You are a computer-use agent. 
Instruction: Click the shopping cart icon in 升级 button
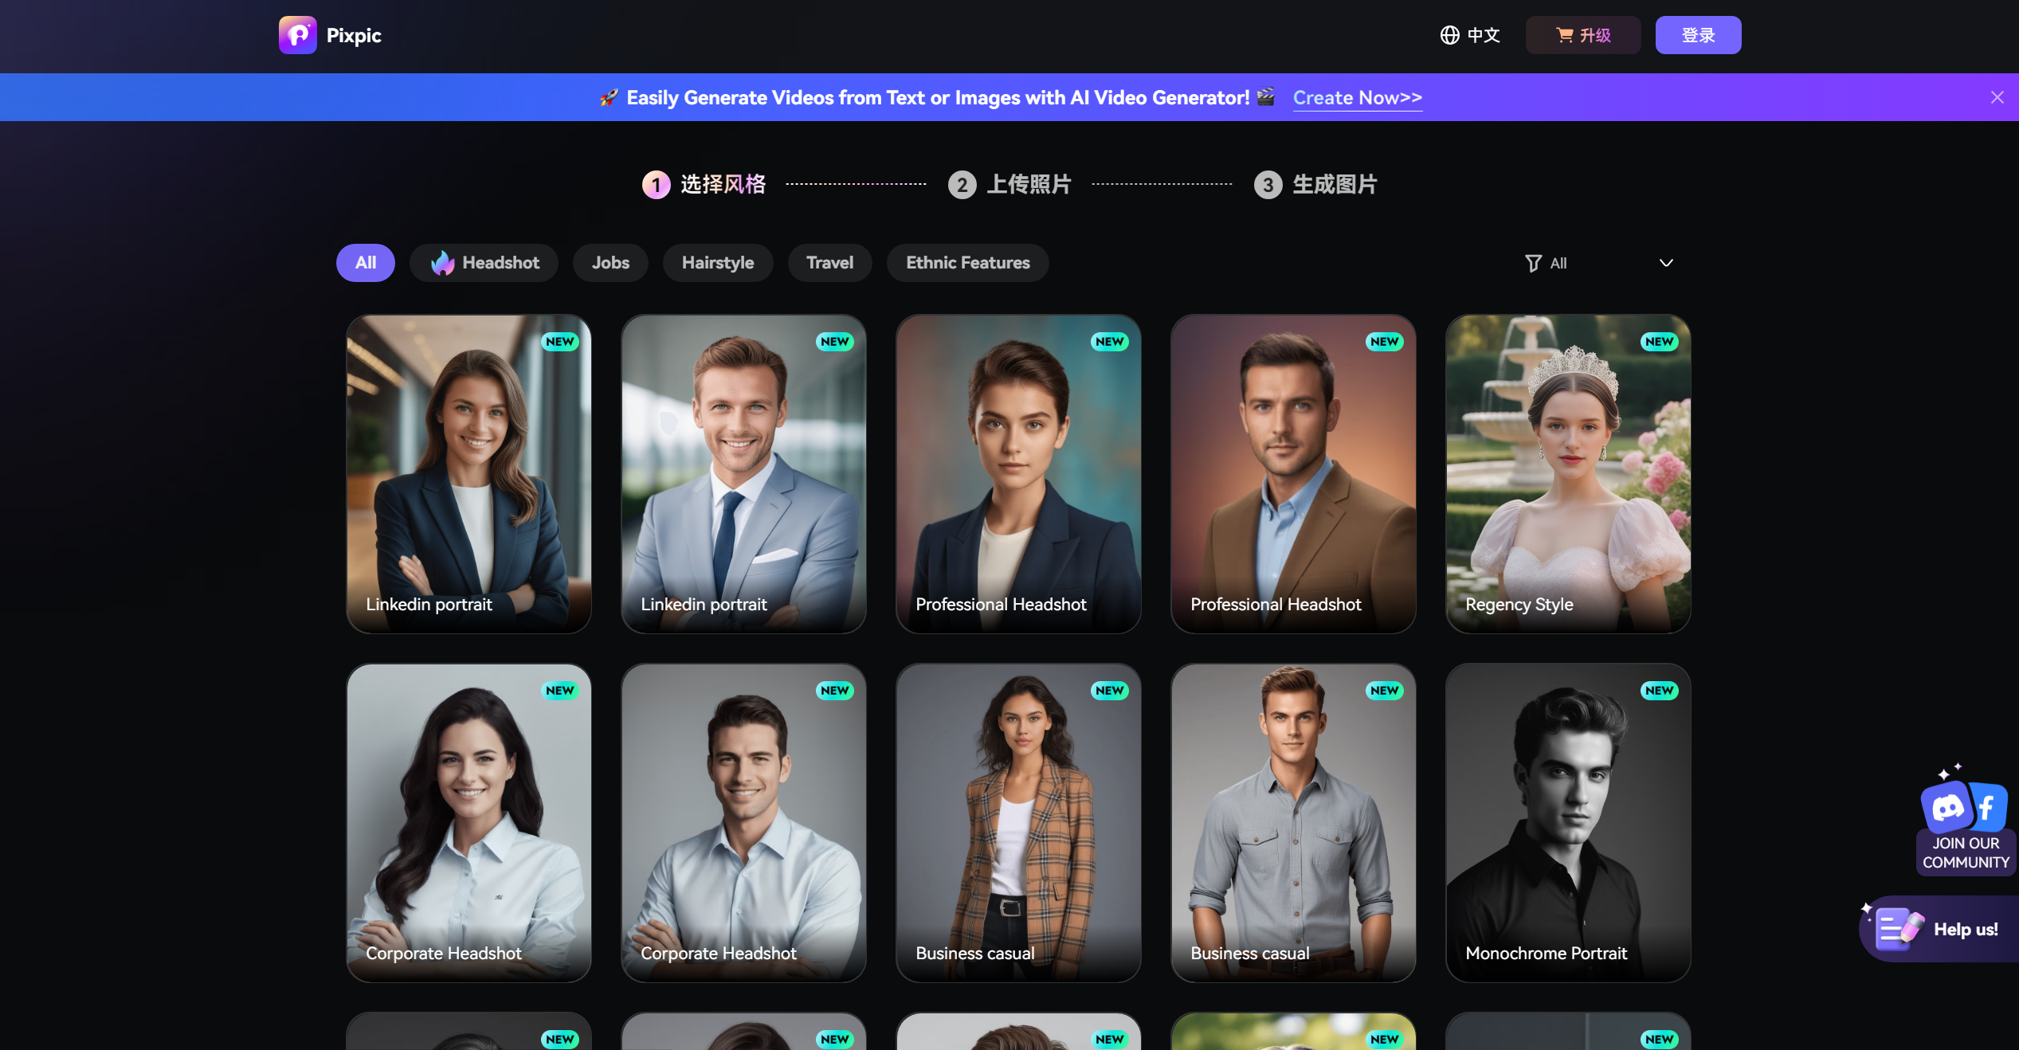pos(1563,35)
